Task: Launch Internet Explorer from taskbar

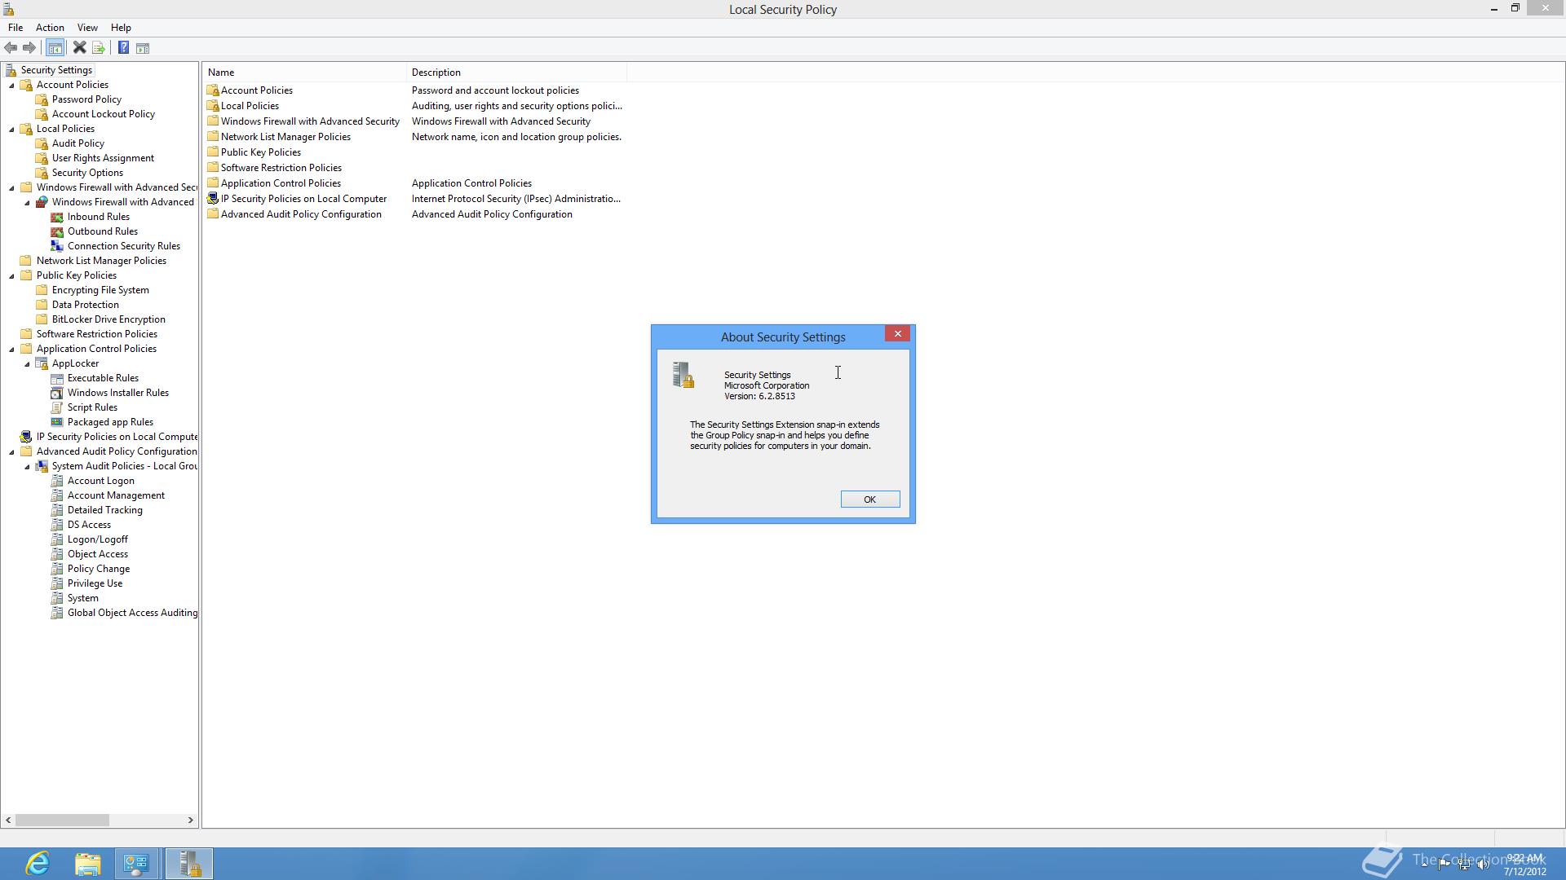Action: click(38, 863)
